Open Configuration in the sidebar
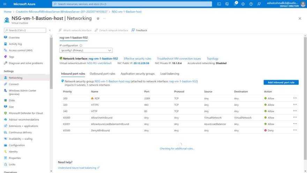This screenshot has width=307, height=173. (17, 145)
